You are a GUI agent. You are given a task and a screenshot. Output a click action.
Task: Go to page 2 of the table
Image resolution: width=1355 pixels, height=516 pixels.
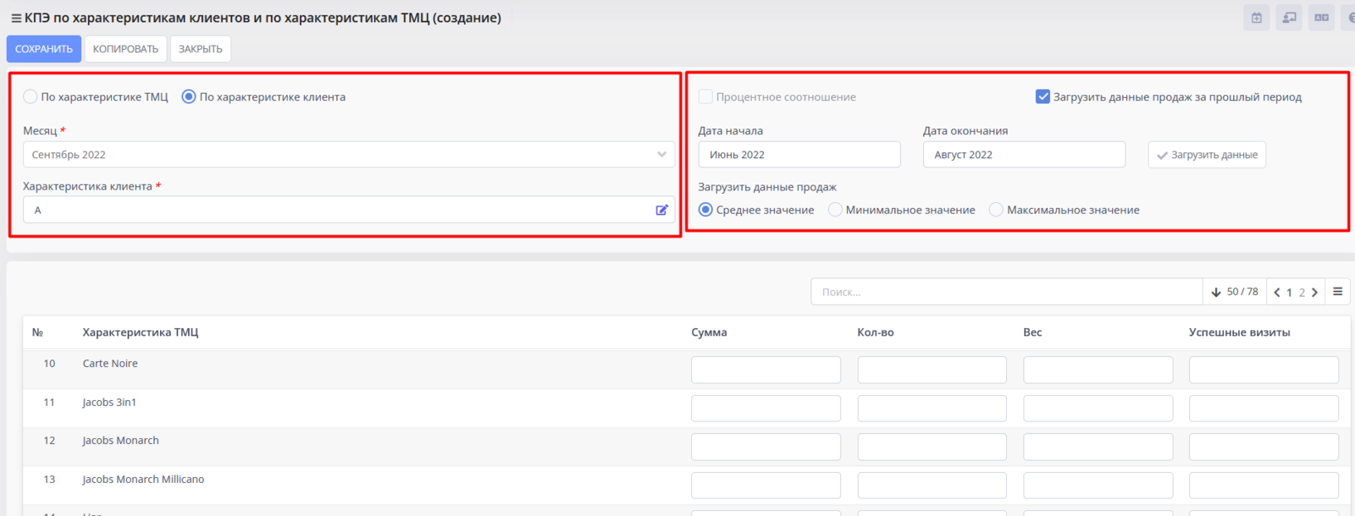click(1302, 293)
